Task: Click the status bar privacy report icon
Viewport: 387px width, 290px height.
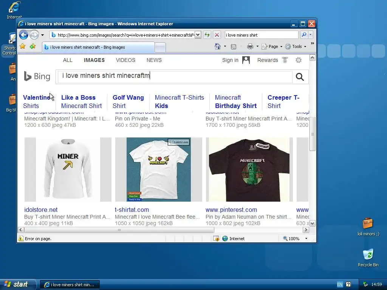Action: click(x=216, y=239)
